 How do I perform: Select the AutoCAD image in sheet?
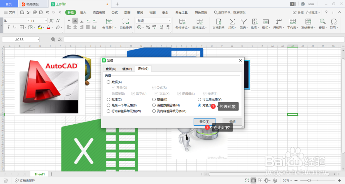(50, 87)
